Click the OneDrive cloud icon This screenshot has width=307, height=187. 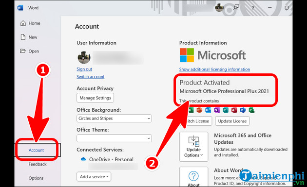coord(83,159)
